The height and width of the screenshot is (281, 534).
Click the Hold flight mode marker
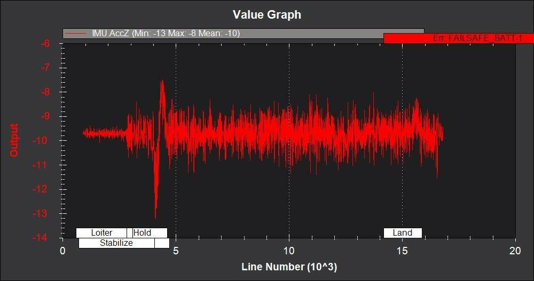click(150, 232)
